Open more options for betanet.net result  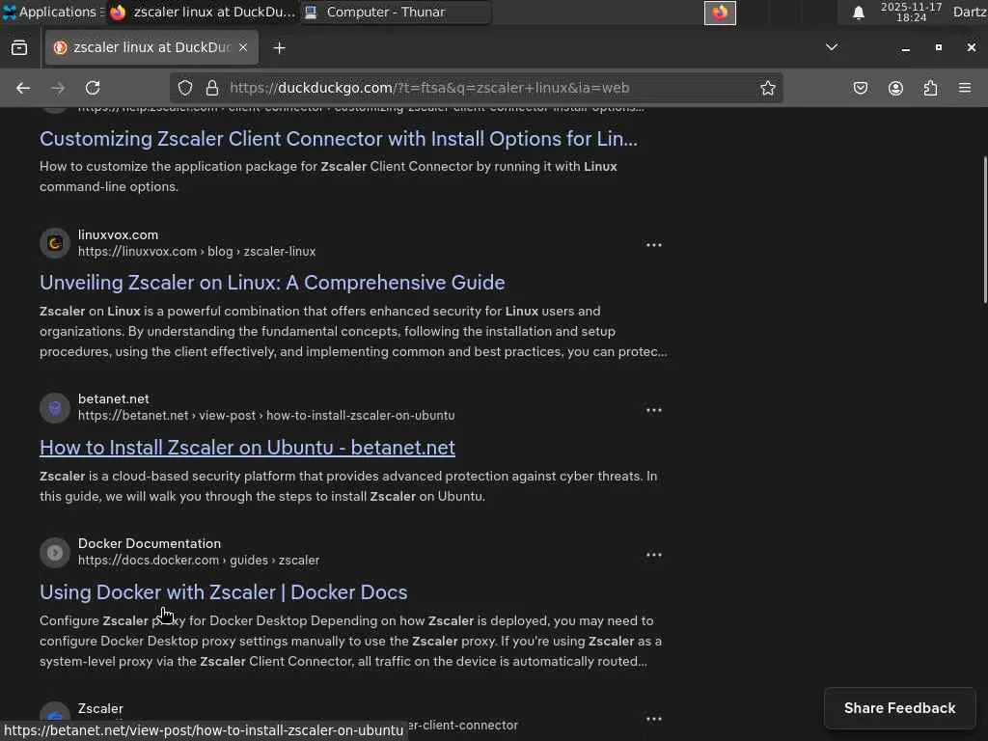(654, 410)
